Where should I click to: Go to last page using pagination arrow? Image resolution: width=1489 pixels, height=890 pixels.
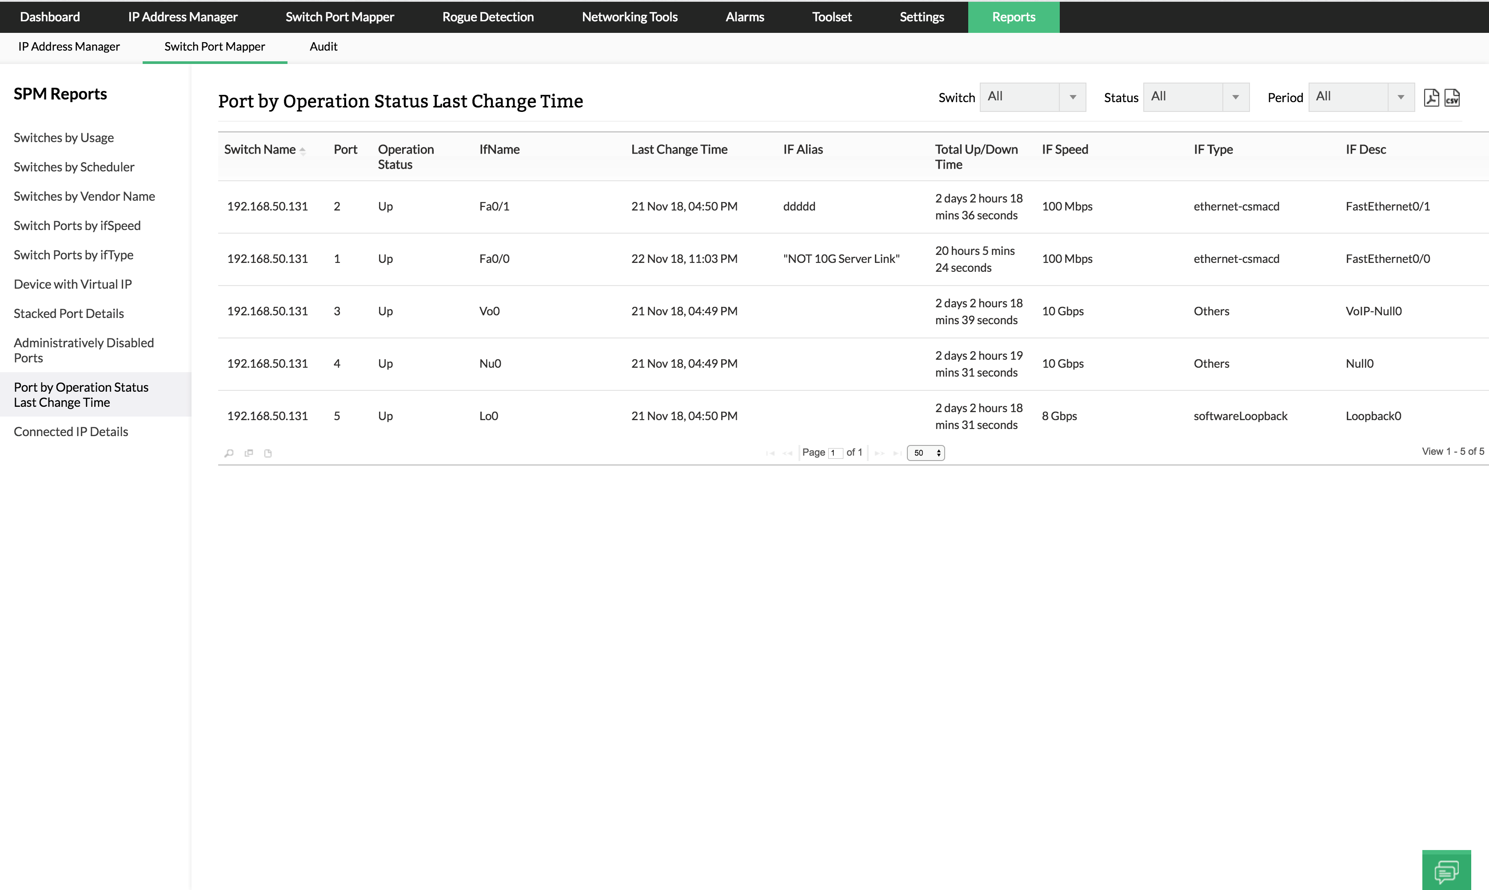click(x=898, y=453)
